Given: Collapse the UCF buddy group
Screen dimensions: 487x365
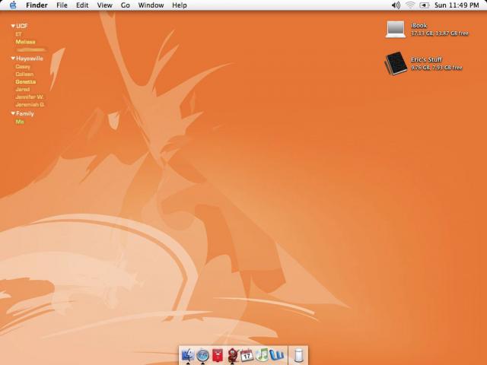Looking at the screenshot, I should [13, 26].
